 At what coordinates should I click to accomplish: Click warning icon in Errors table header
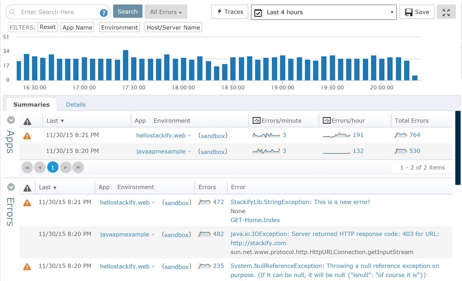[27, 188]
